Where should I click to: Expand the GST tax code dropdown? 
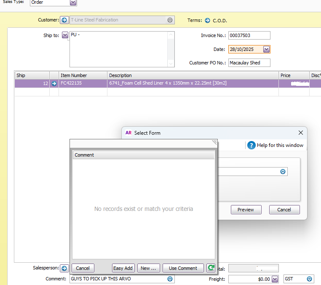310,279
